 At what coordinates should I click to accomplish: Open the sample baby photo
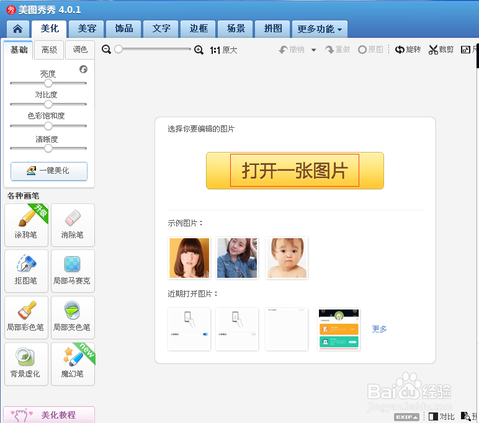pos(287,258)
